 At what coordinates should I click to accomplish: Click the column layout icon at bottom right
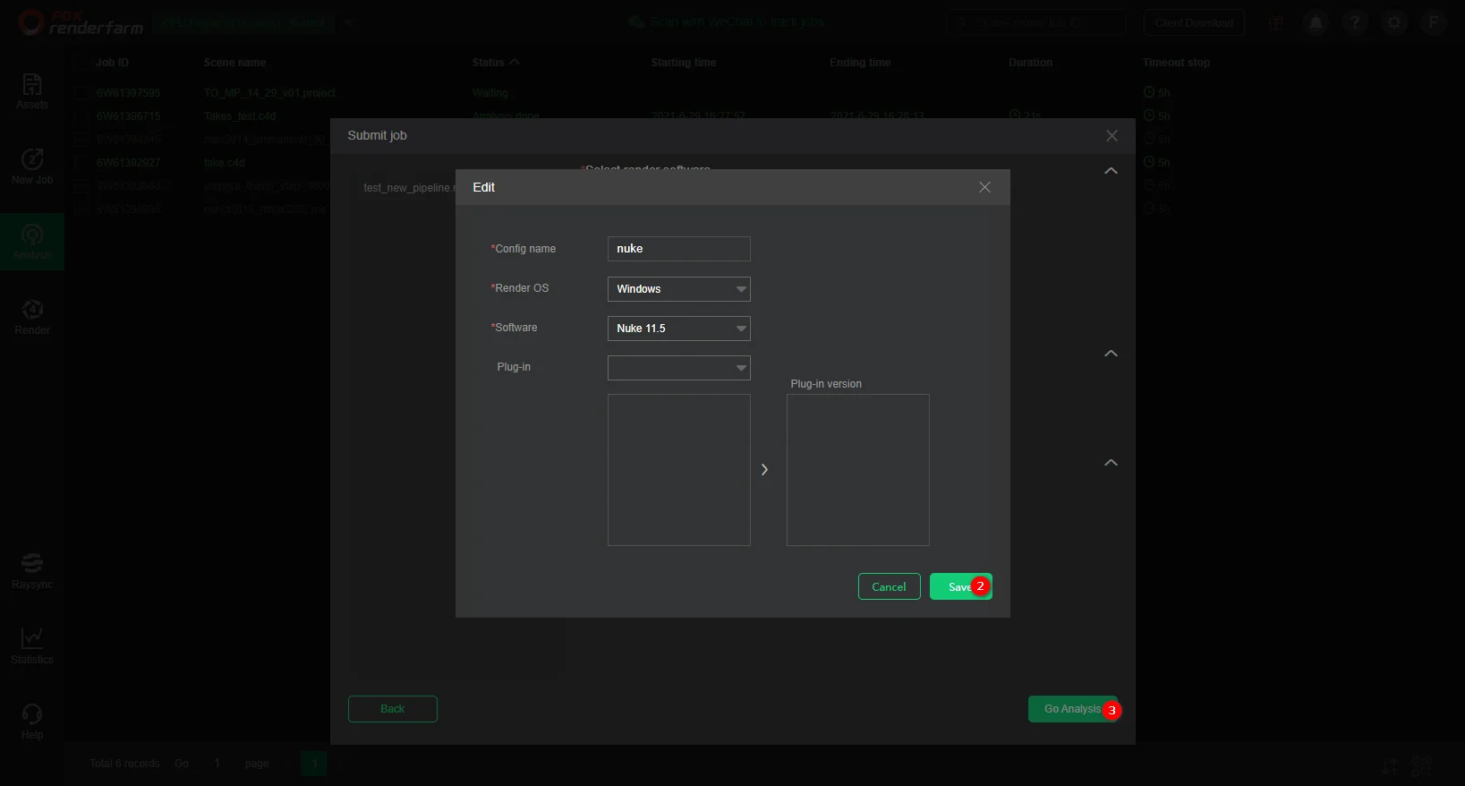[1421, 765]
